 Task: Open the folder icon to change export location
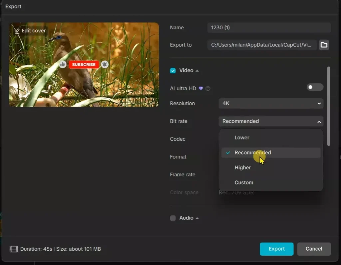click(324, 45)
